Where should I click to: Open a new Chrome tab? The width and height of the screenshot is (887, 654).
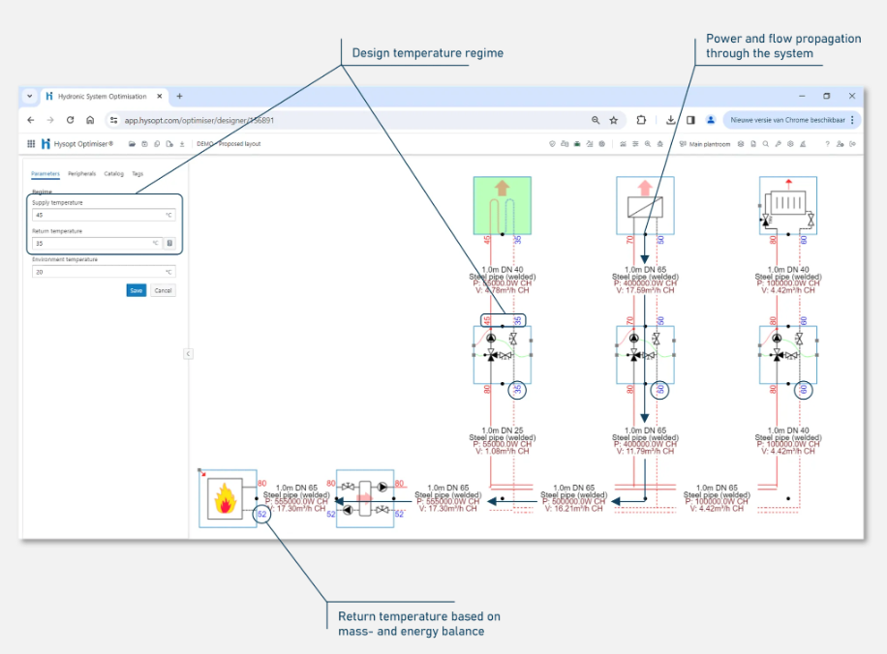pos(179,96)
